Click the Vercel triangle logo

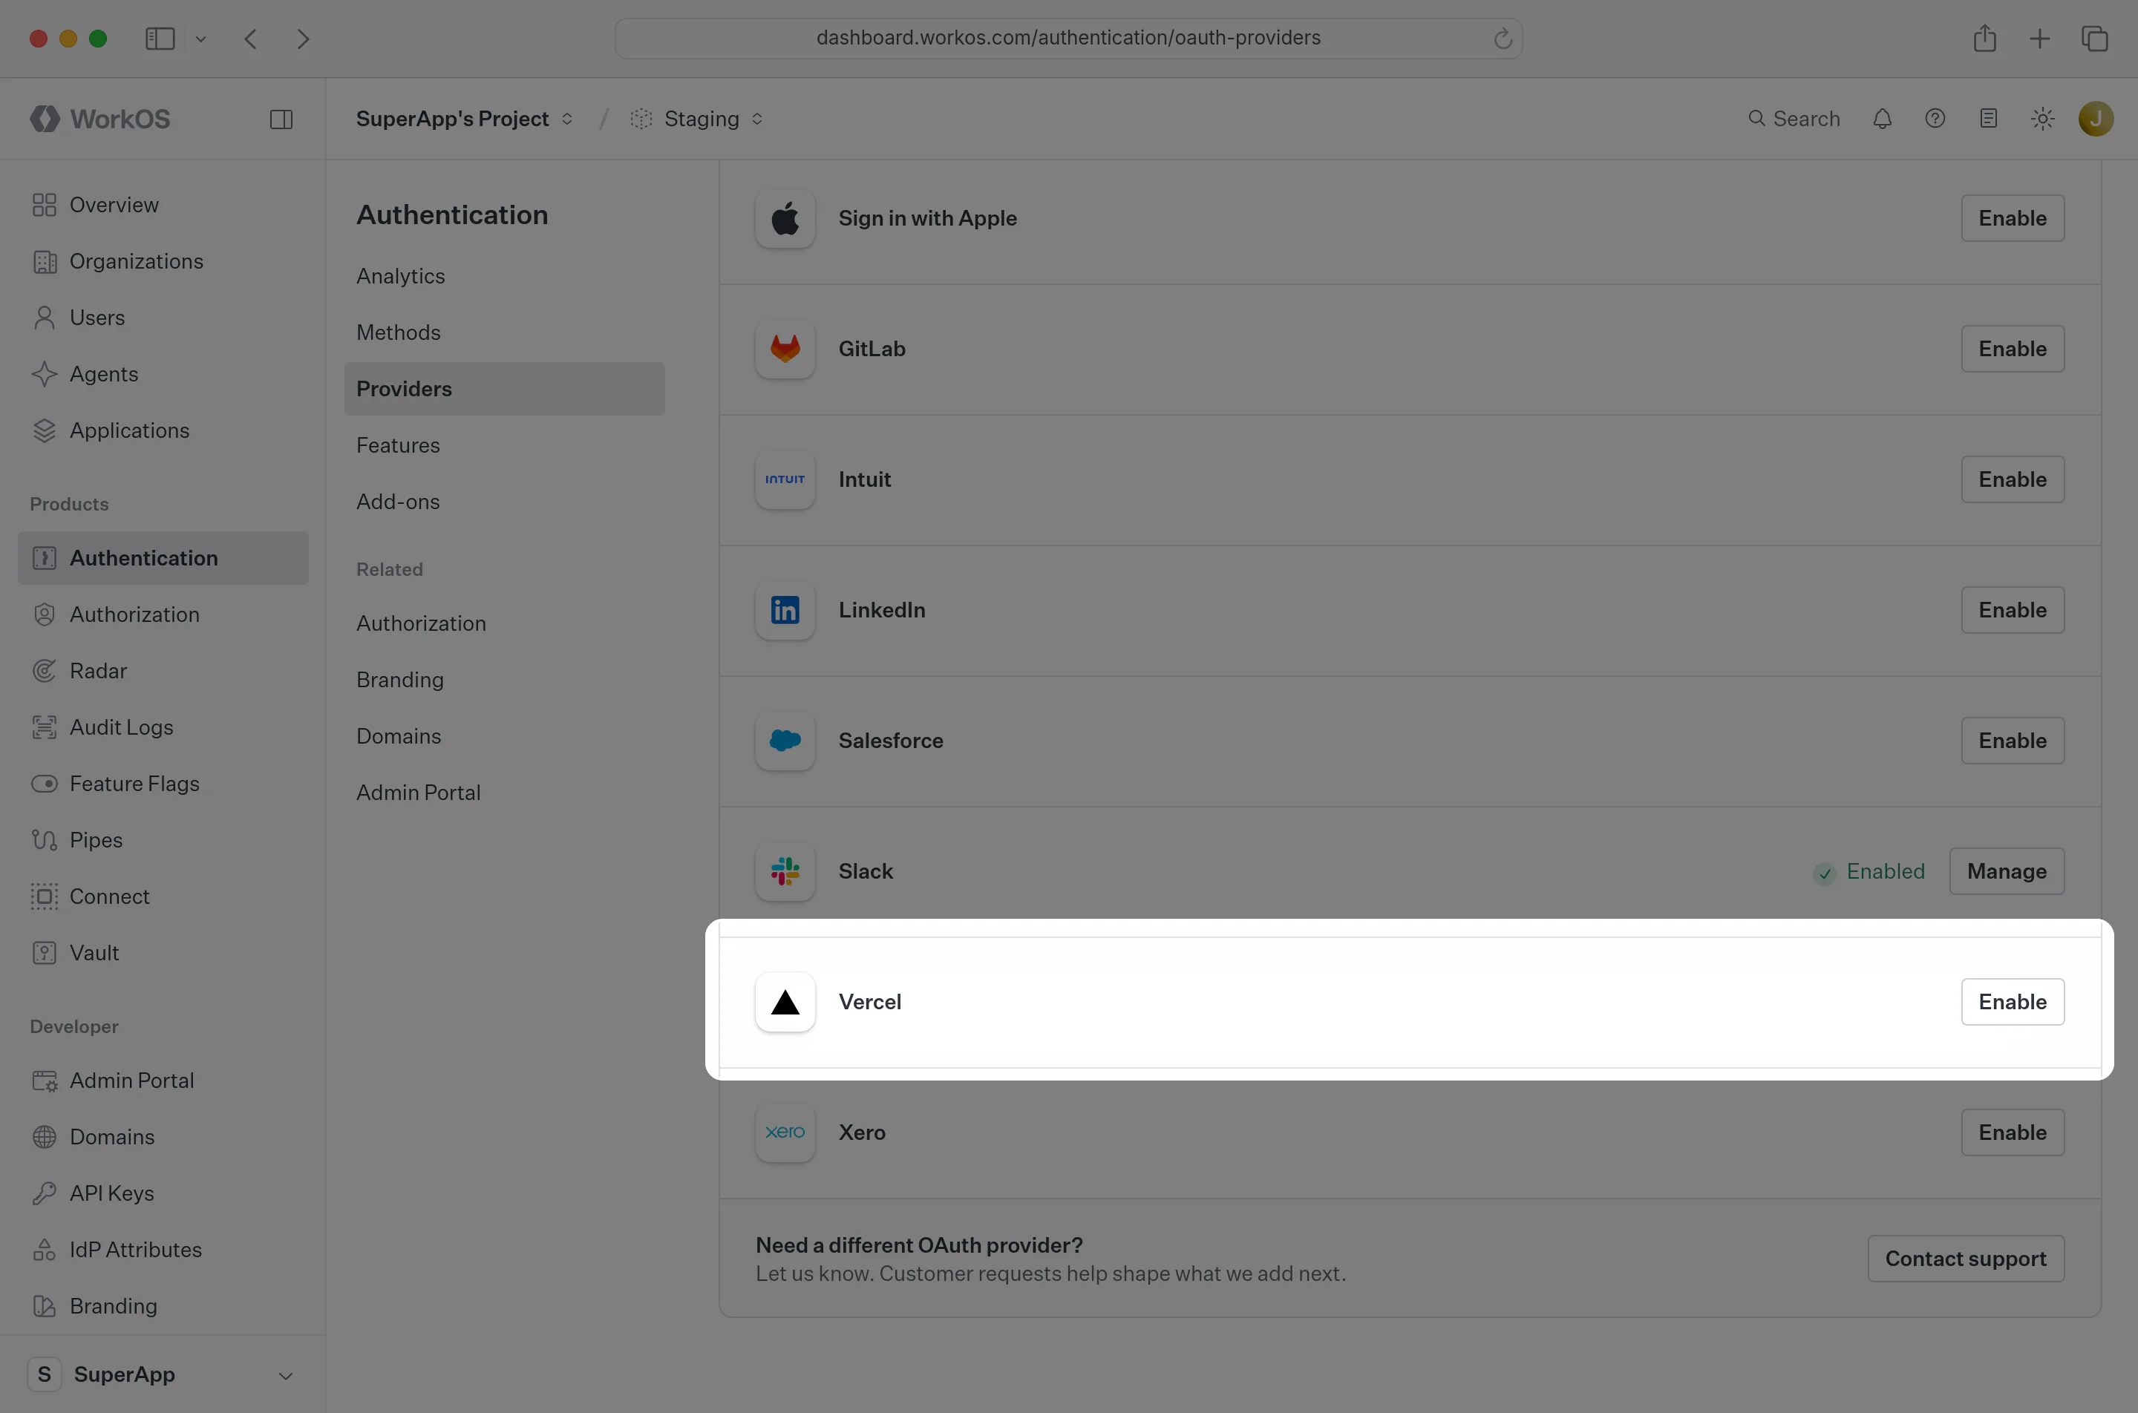785,1002
